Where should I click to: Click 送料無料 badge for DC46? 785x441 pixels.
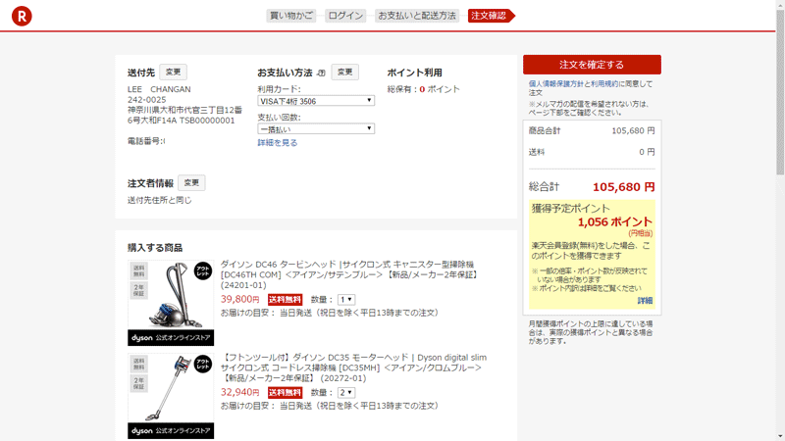pyautogui.click(x=285, y=300)
